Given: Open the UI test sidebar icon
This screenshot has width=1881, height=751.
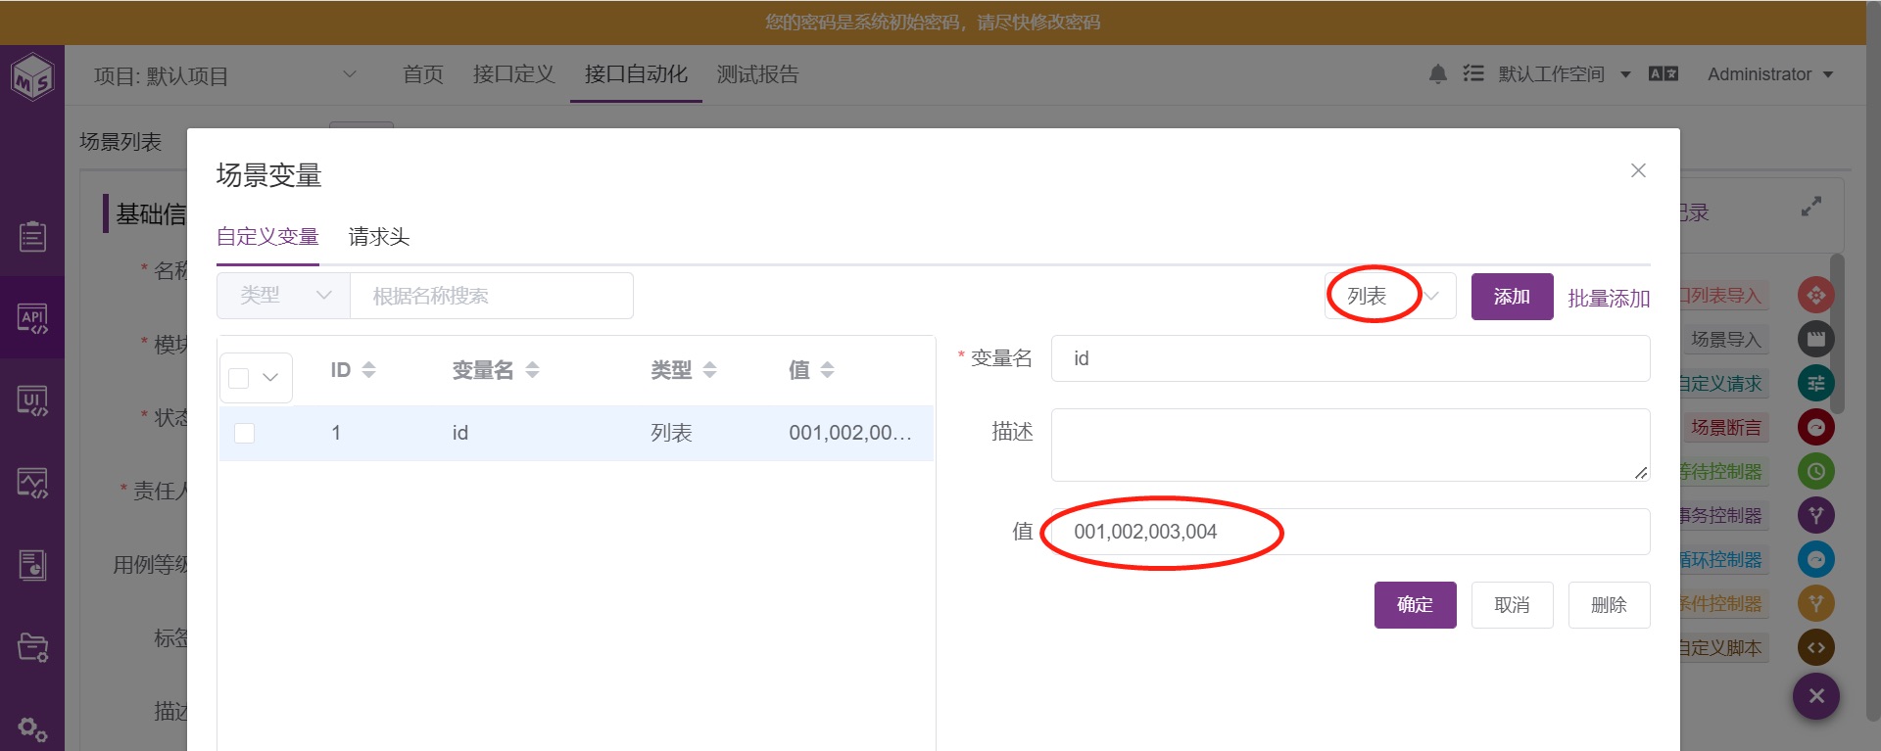Looking at the screenshot, I should (32, 399).
